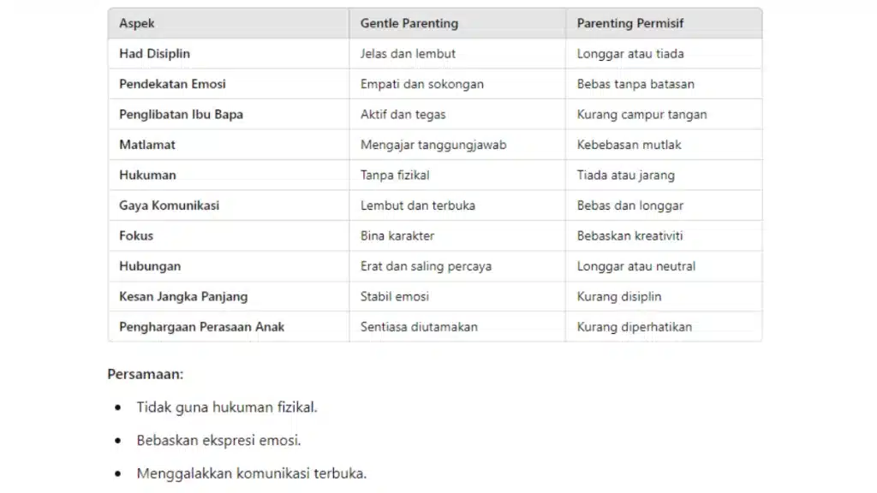Screen dimensions: 877x493
Task: Select the Kesan Jangka Panjang cell
Action: [x=228, y=296]
